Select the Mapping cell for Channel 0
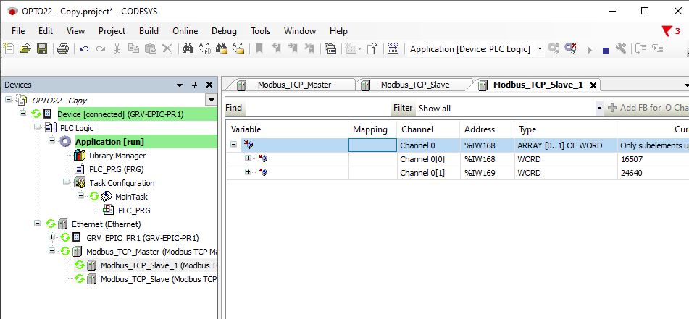The height and width of the screenshot is (319, 689). point(372,145)
